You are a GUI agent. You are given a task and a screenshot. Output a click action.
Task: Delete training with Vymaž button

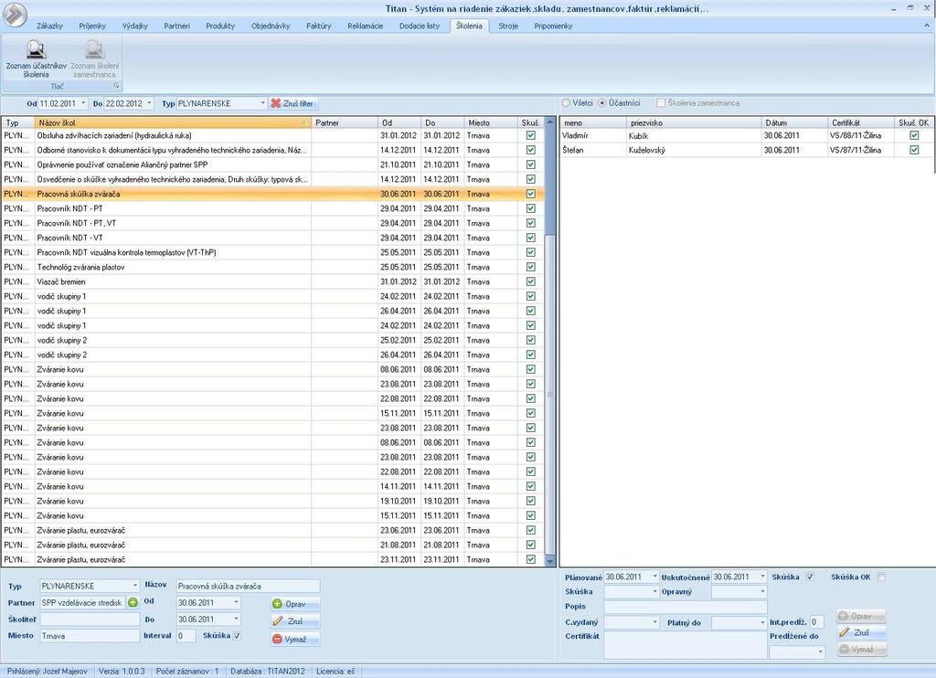(x=295, y=640)
